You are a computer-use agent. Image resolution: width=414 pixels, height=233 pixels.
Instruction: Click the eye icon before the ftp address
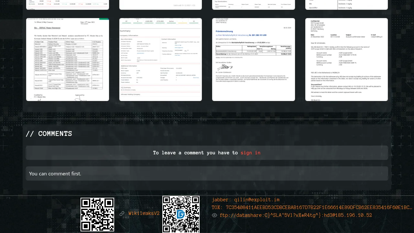click(x=214, y=215)
